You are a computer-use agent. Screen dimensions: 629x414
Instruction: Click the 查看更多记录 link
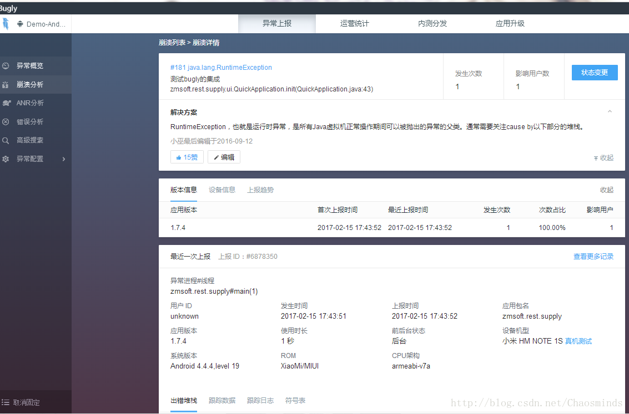click(x=593, y=256)
